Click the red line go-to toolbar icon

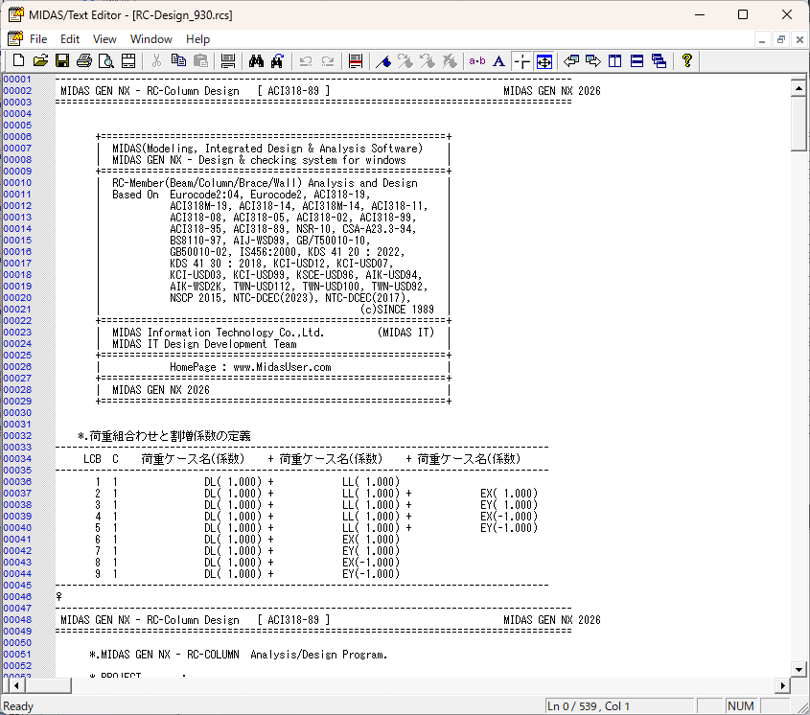pyautogui.click(x=356, y=61)
